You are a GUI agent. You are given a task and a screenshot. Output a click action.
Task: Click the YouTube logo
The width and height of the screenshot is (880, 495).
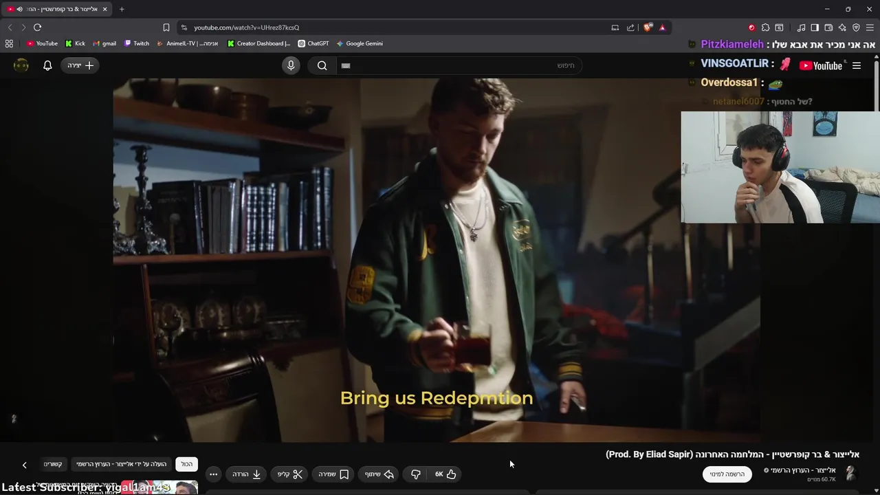820,65
